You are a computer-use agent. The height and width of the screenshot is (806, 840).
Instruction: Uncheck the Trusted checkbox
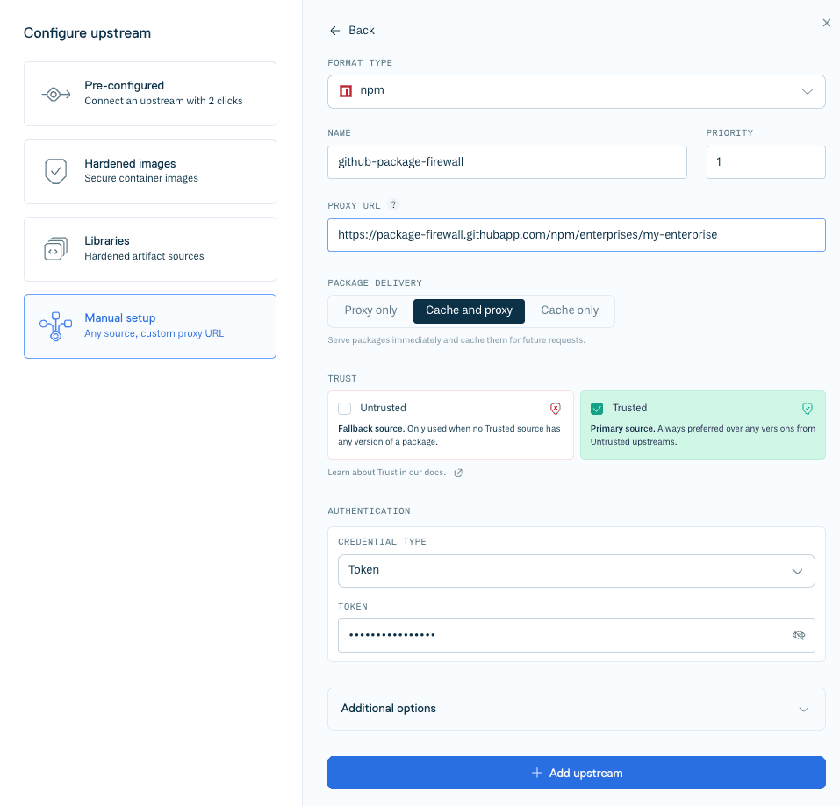pyautogui.click(x=597, y=409)
